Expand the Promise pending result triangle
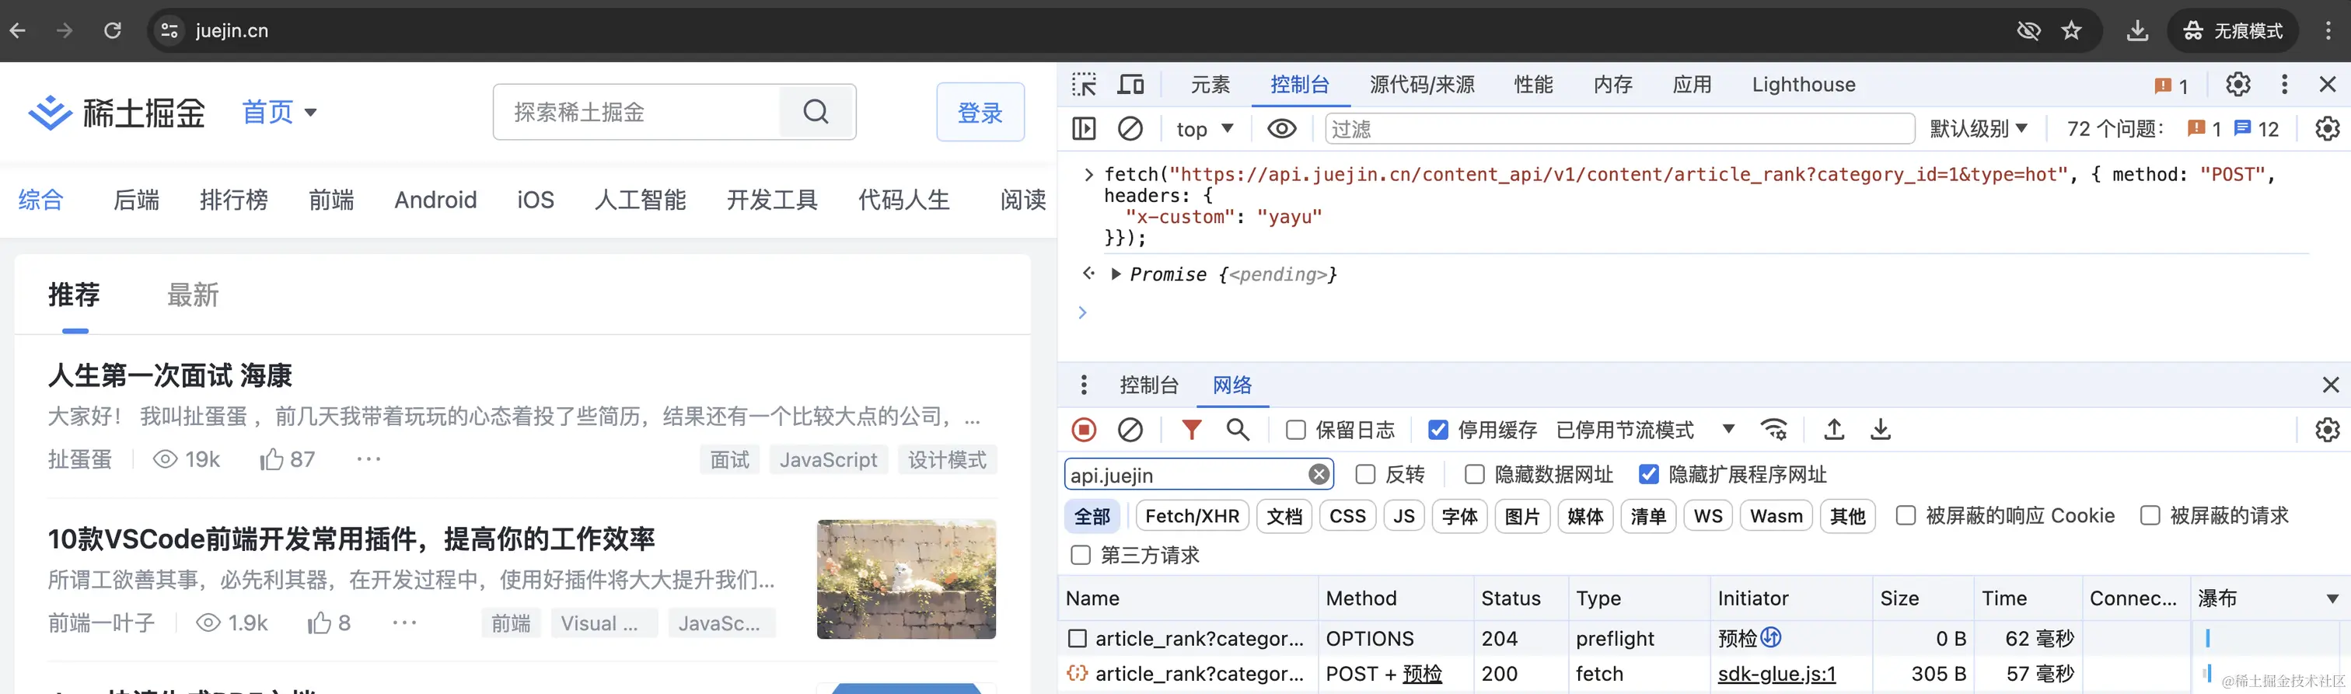2351x694 pixels. point(1116,274)
